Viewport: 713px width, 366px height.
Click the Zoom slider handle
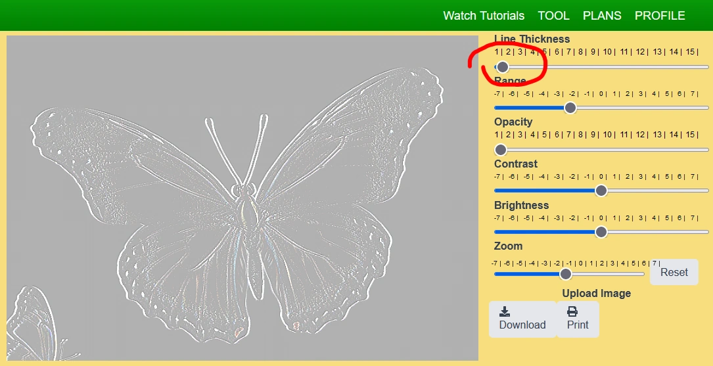pyautogui.click(x=566, y=274)
